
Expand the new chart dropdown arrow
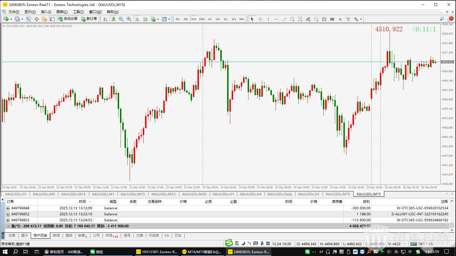click(x=11, y=19)
